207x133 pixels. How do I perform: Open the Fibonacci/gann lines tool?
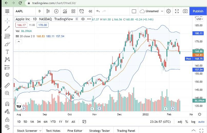point(7,36)
